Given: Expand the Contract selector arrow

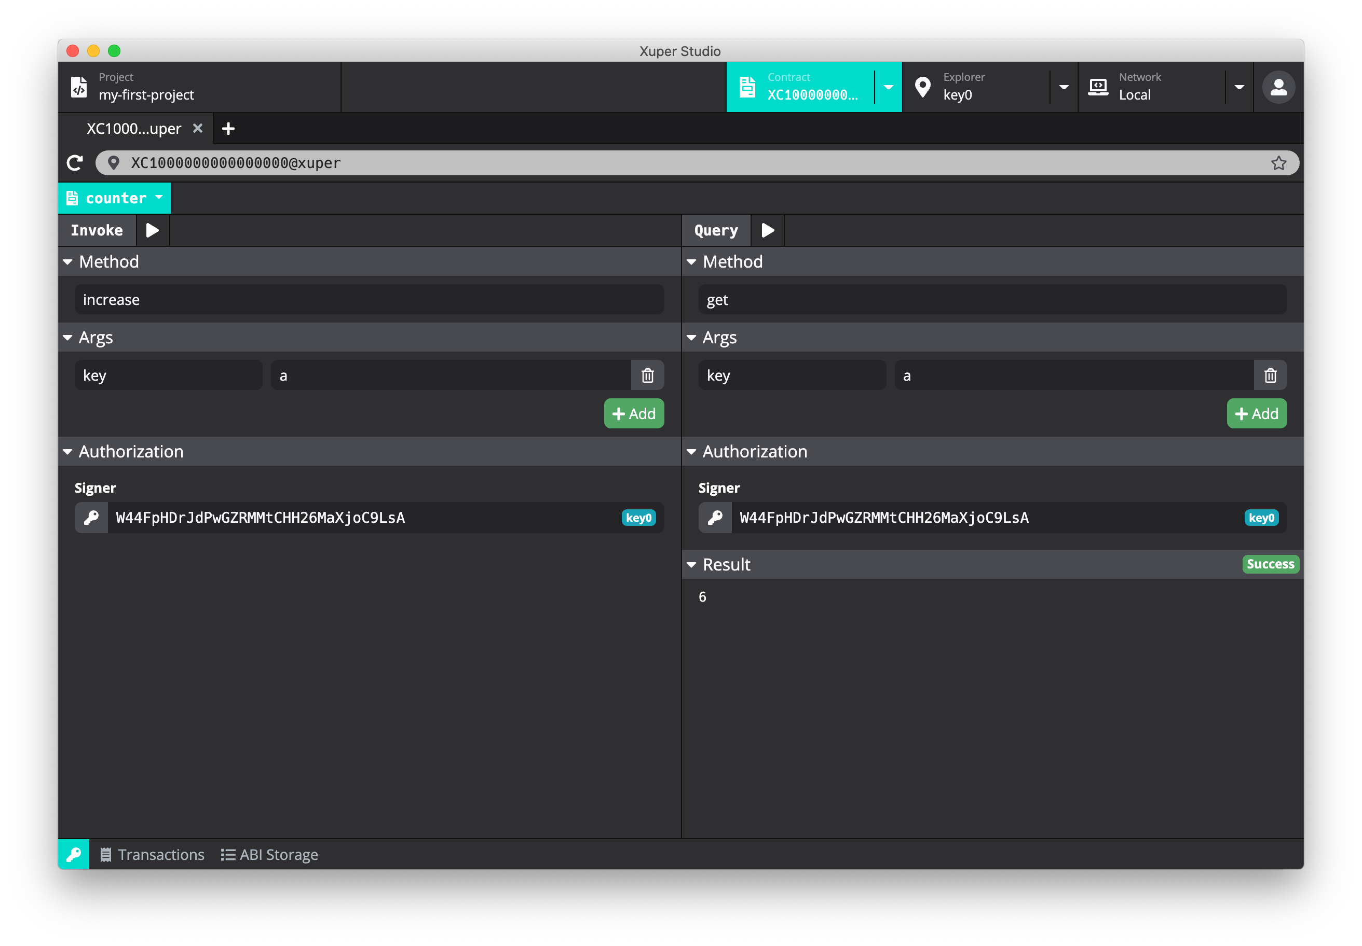Looking at the screenshot, I should [x=888, y=87].
